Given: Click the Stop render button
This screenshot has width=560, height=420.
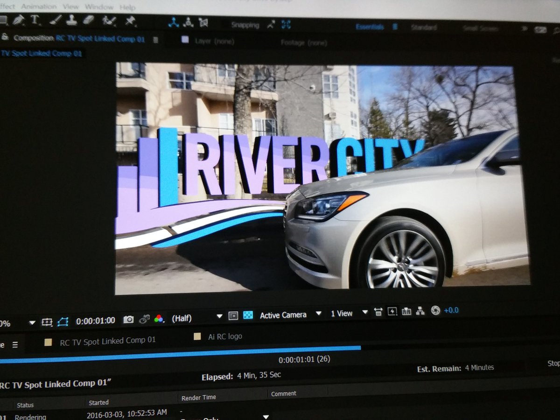Looking at the screenshot, I should [554, 363].
